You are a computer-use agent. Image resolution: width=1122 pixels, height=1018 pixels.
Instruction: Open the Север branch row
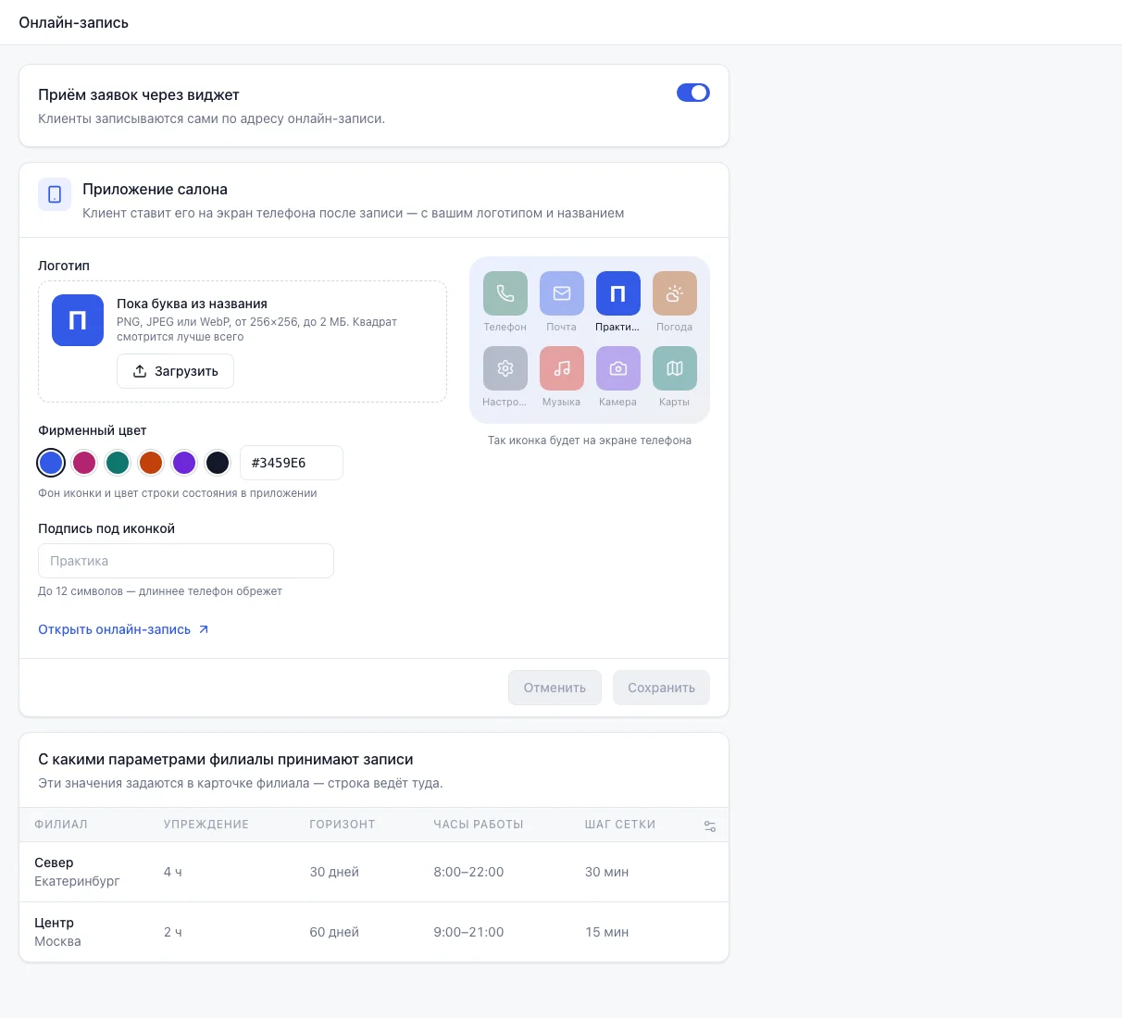(374, 872)
